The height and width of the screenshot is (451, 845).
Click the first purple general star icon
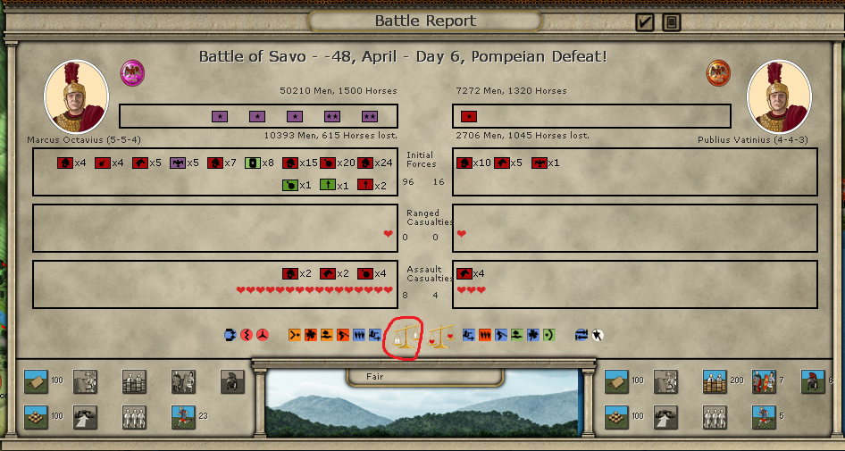click(219, 116)
